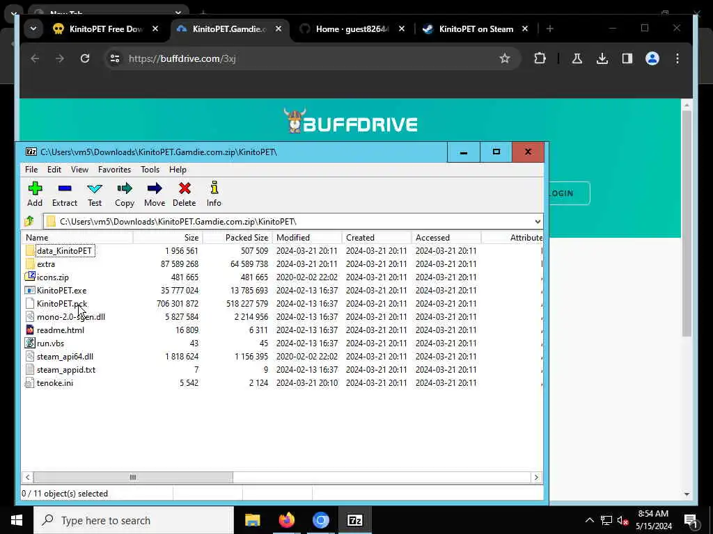Click the icons.zip archive icon
Screen dimensions: 713x534
tap(30, 277)
